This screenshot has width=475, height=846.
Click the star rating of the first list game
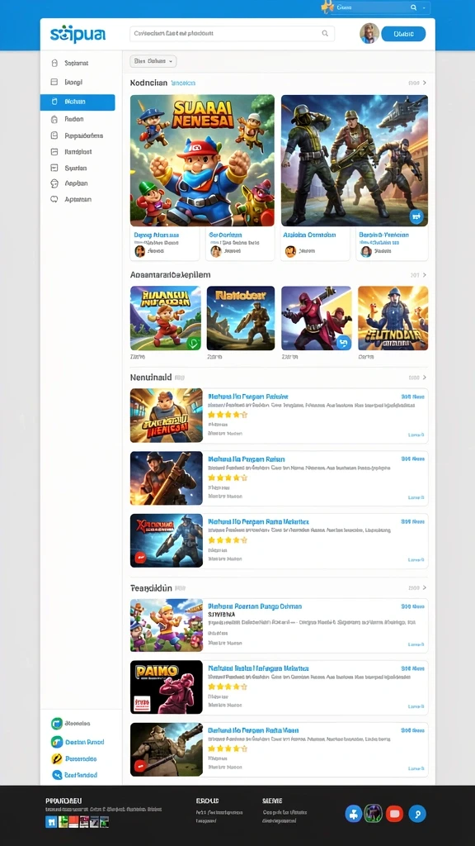pos(228,415)
